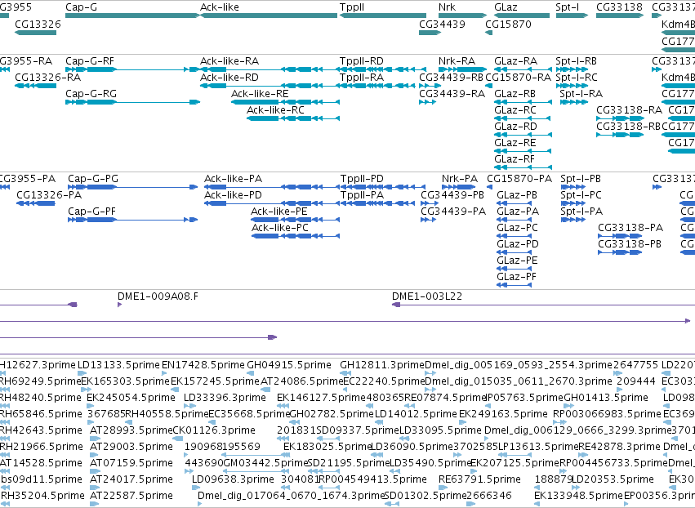This screenshot has height=508, width=695.
Task: Click the DME1-003L22 clone feature
Action: click(543, 305)
